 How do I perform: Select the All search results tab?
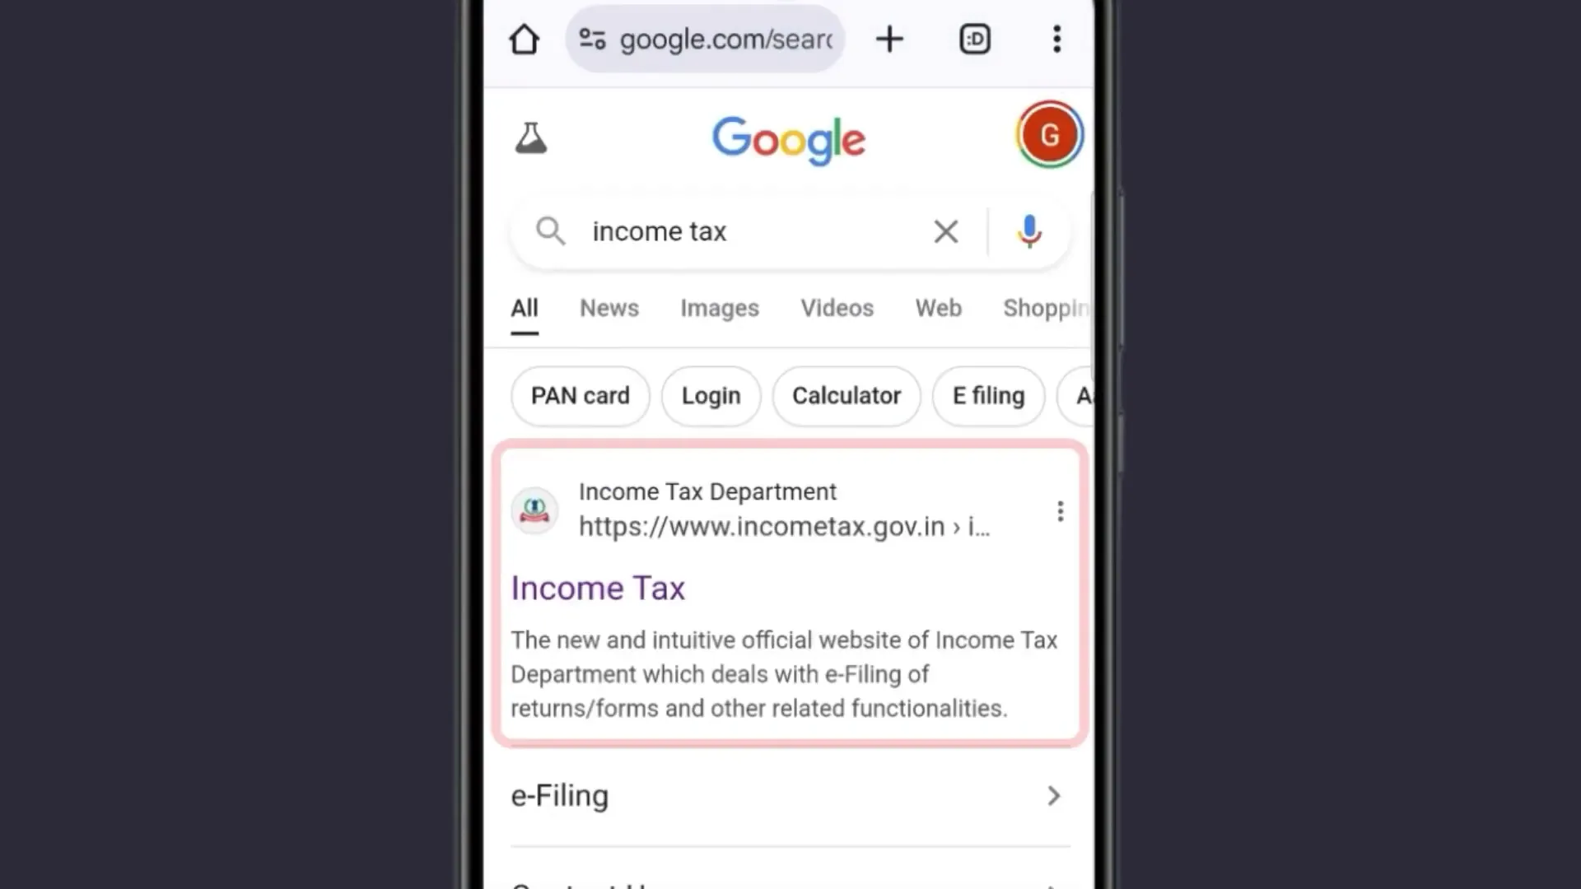coord(525,309)
